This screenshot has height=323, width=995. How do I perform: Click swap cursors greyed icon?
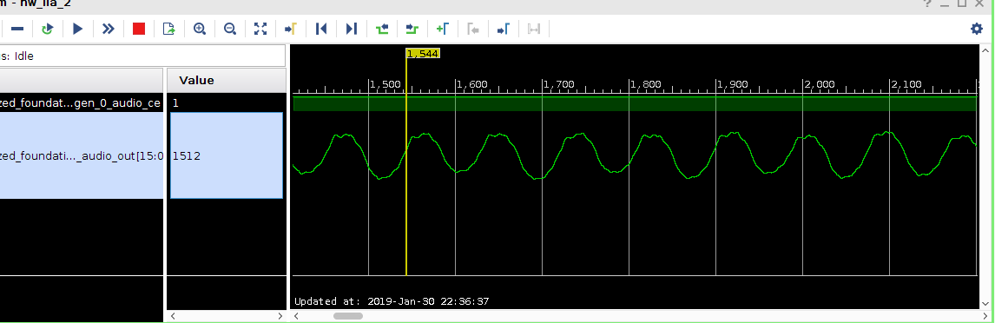(534, 29)
